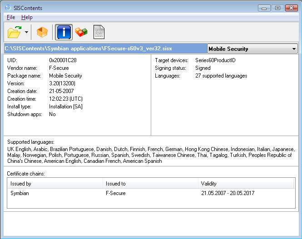302x239 pixels.
Task: Expand the Mobile Security package dropdown
Action: coord(252,49)
